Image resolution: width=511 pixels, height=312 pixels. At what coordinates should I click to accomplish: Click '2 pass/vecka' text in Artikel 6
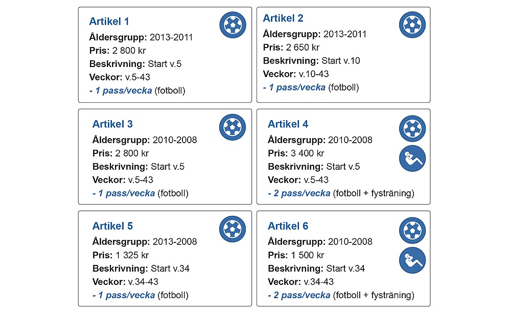click(302, 295)
